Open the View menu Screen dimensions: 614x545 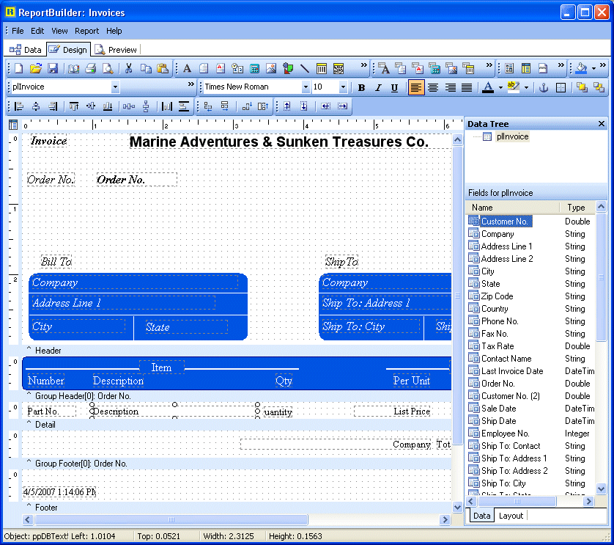tap(59, 31)
